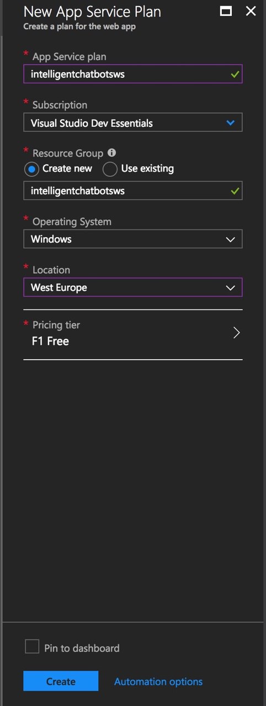
Task: Open Pricing tier via the right chevron
Action: pyautogui.click(x=237, y=333)
